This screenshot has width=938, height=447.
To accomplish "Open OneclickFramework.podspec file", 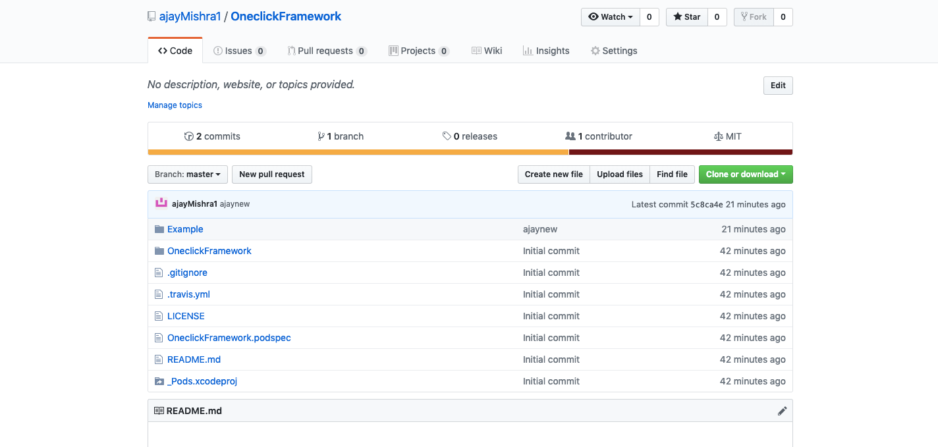I will coord(229,338).
